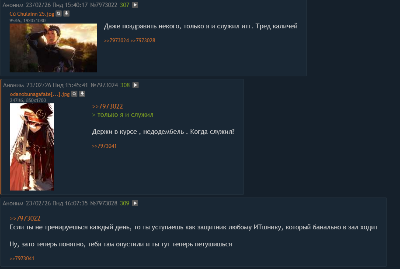Search image Cú Chulainn 25.jpg via magnifier icon
400x269 pixels.
pyautogui.click(x=59, y=14)
